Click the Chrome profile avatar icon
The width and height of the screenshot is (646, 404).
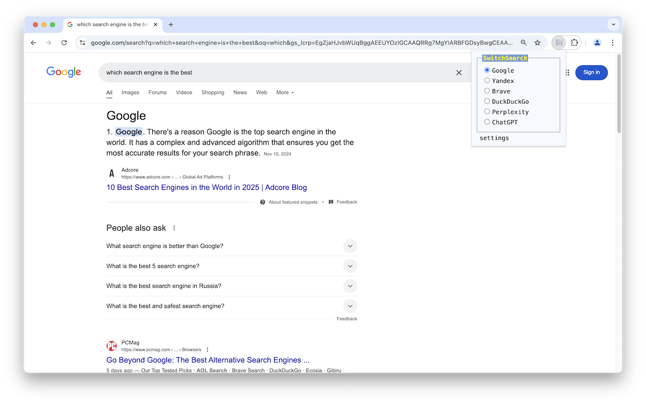click(x=597, y=43)
